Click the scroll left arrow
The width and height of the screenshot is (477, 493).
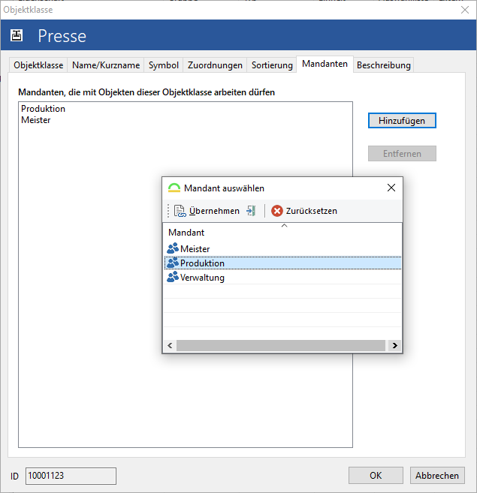coord(170,345)
